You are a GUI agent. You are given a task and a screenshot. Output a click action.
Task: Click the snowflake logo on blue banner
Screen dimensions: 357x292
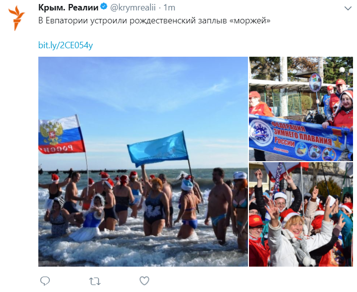coord(261,132)
